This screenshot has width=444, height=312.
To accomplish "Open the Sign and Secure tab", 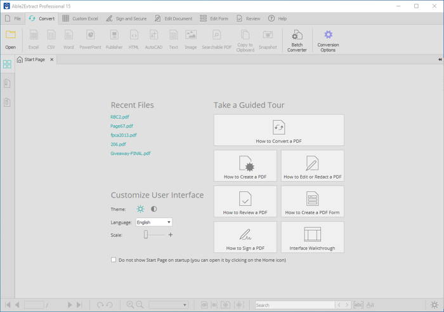I will 126,18.
